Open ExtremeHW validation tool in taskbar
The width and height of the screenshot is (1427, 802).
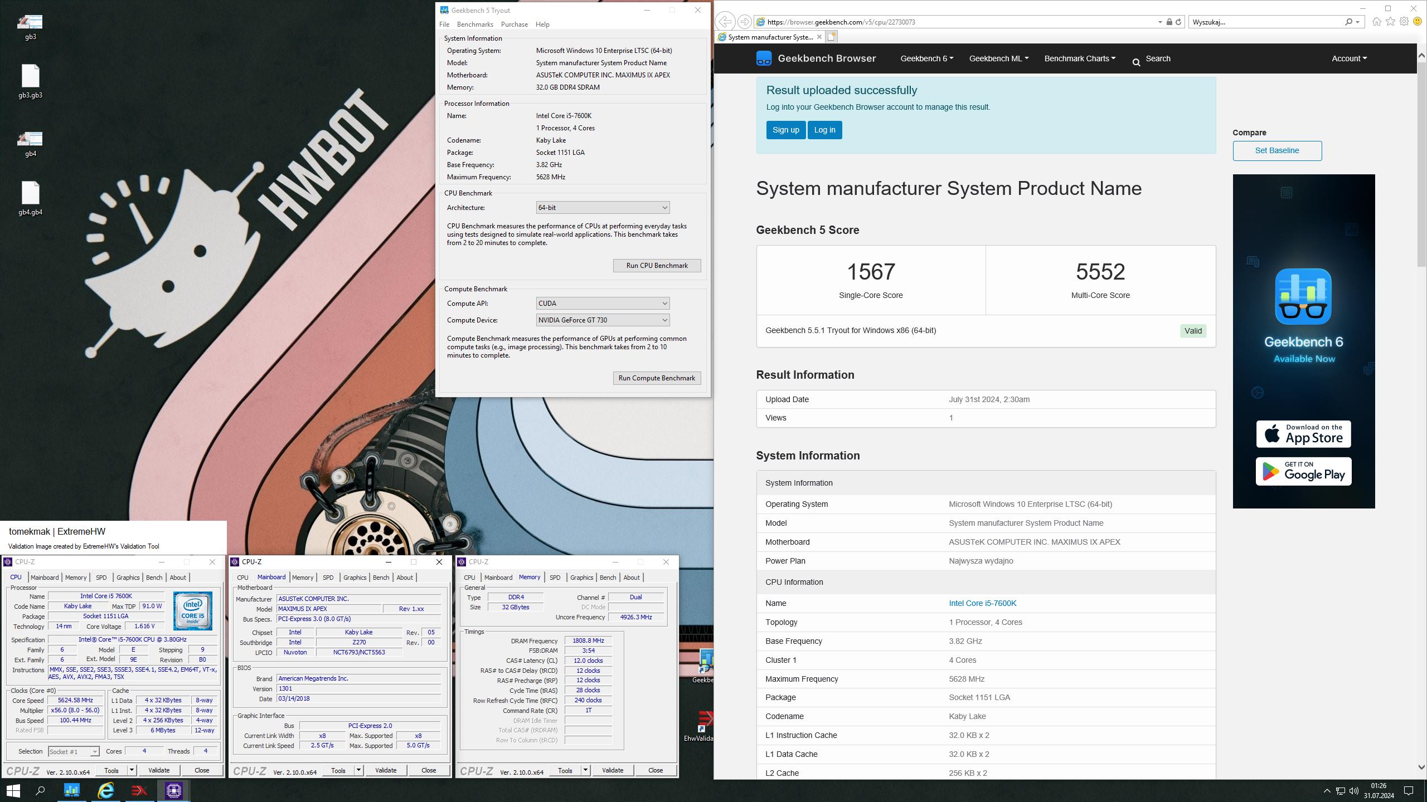pyautogui.click(x=139, y=790)
